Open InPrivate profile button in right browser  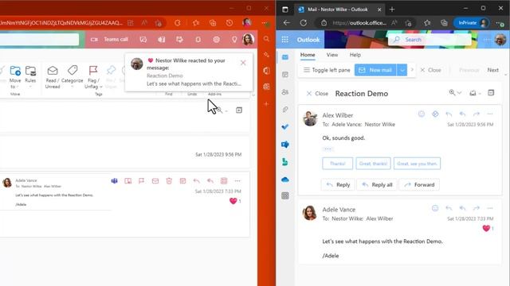pyautogui.click(x=471, y=23)
